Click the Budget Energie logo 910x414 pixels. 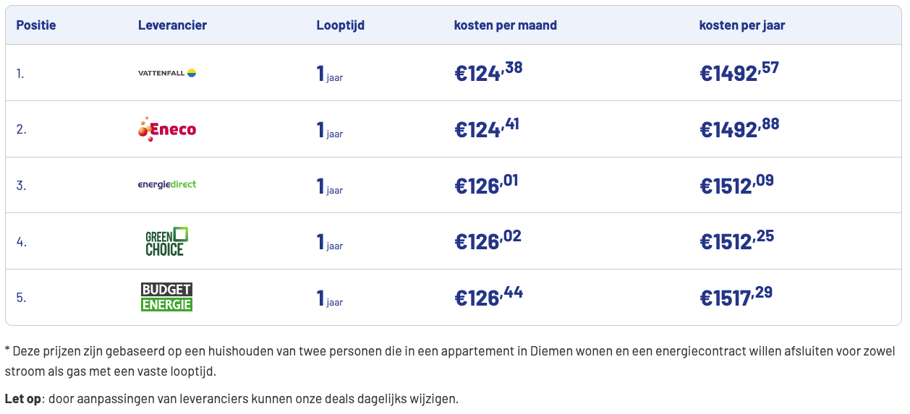[x=167, y=297]
